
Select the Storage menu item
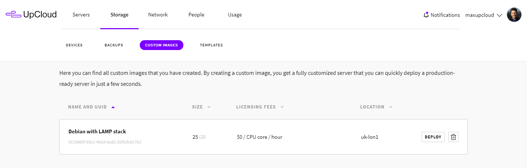[119, 15]
